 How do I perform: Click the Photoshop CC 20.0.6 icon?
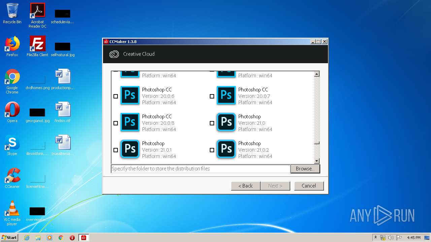(130, 95)
